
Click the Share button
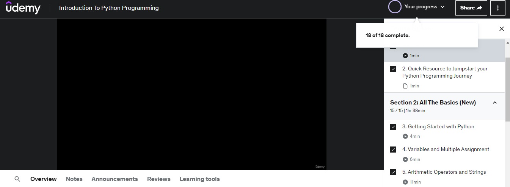[471, 8]
